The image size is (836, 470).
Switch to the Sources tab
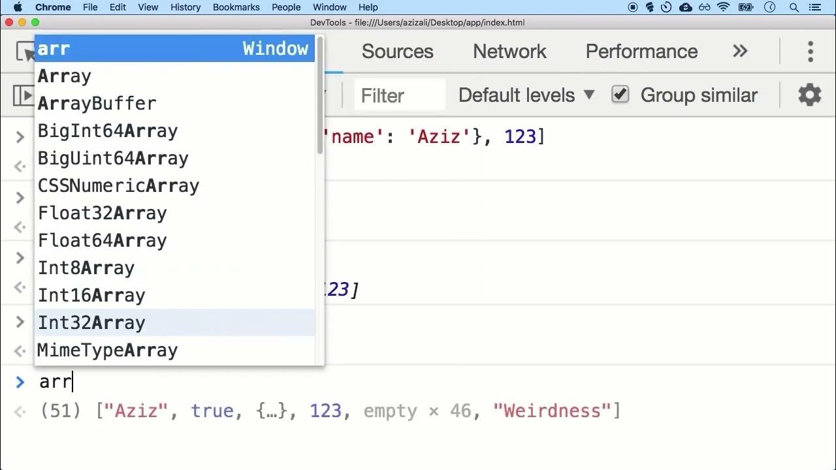tap(397, 52)
